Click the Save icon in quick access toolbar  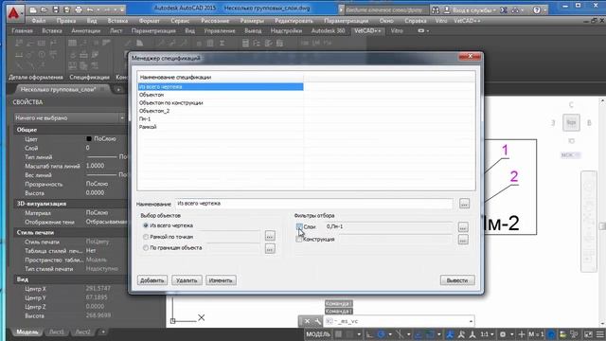(x=56, y=9)
